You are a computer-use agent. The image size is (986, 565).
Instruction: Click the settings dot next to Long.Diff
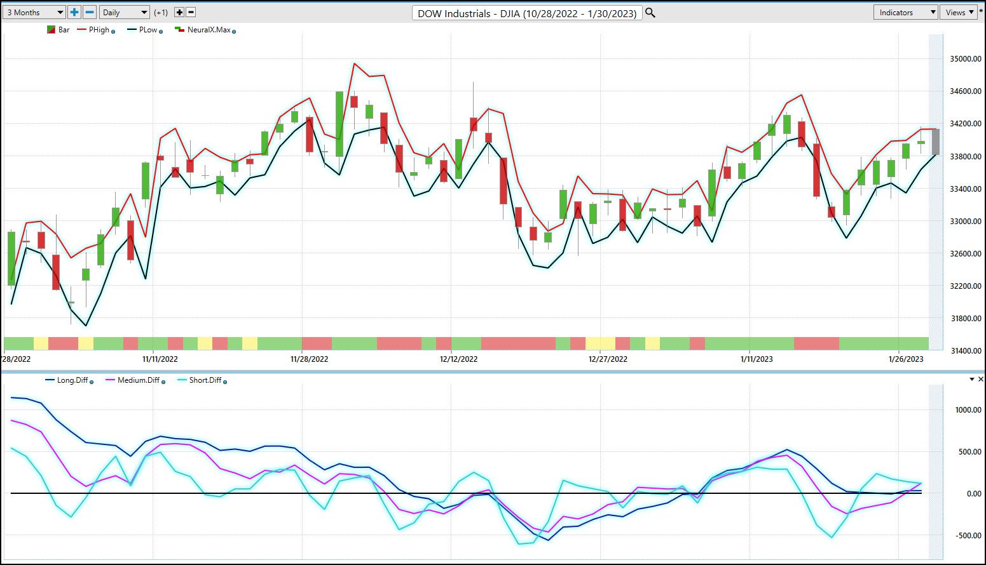(92, 382)
